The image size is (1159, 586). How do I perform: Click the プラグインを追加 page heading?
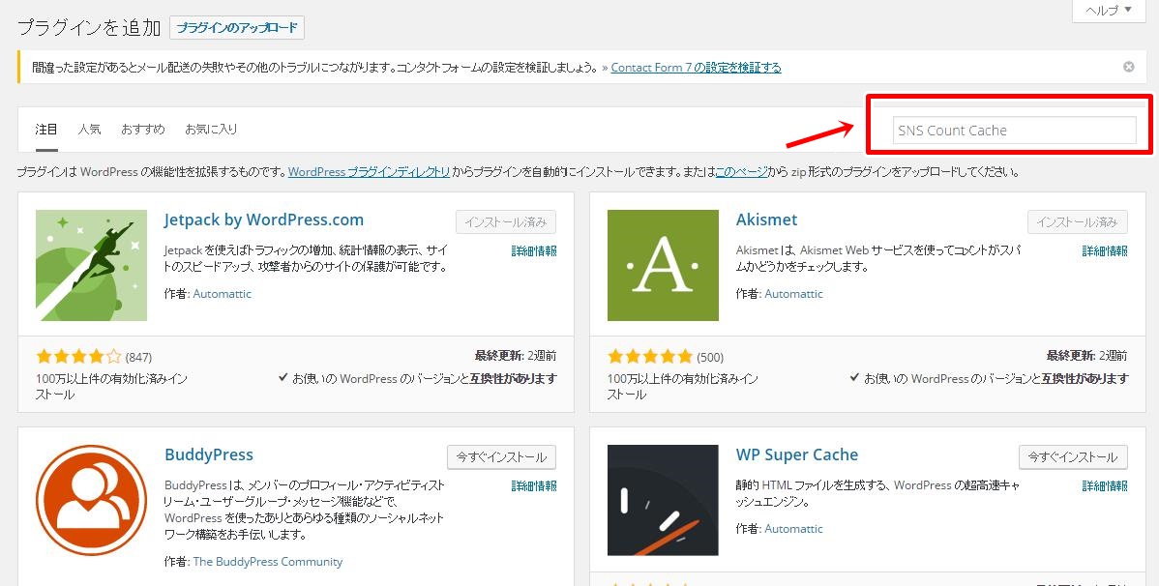point(89,28)
